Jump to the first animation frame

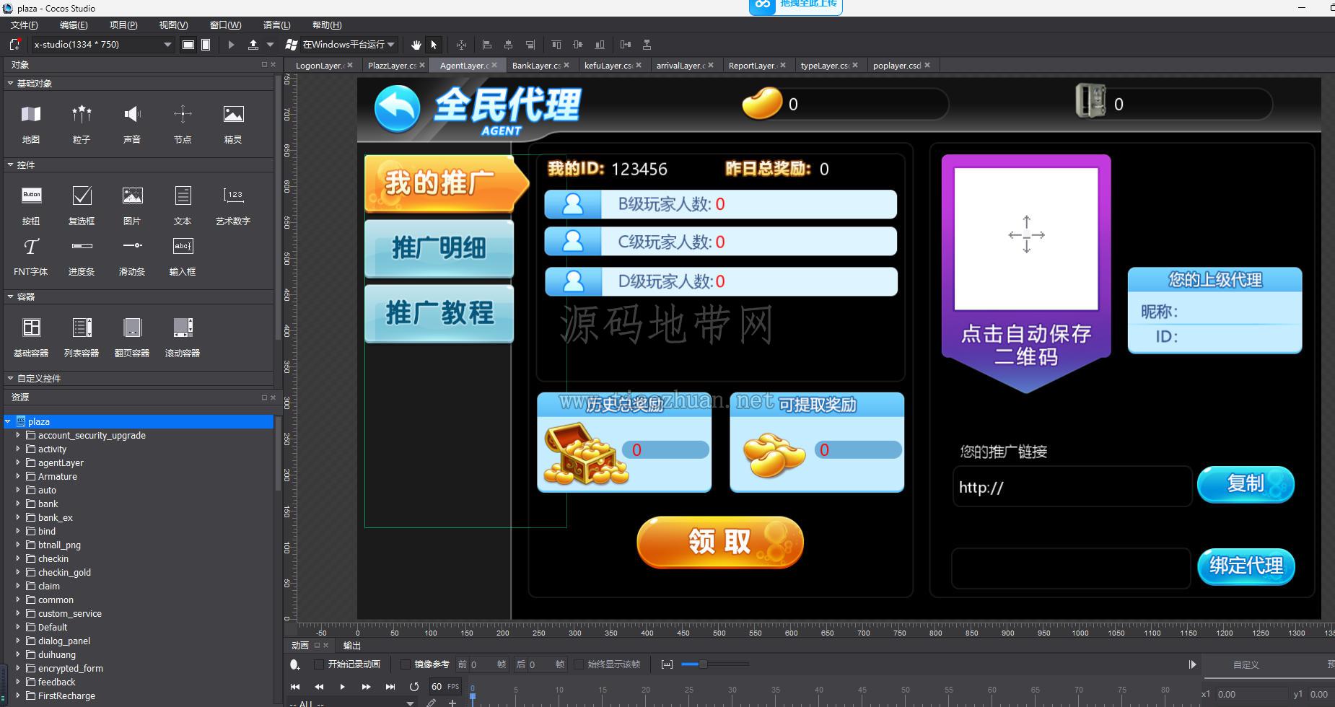coord(295,687)
